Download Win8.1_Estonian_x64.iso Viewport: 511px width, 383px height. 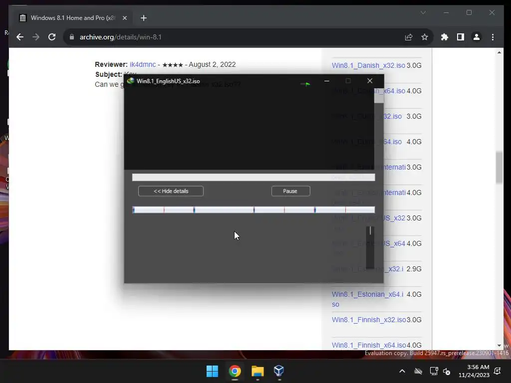pos(367,299)
